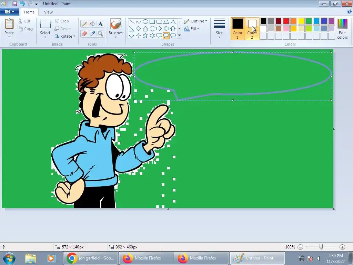Click the Zoom in plus button
The height and width of the screenshot is (265, 353).
(342, 247)
